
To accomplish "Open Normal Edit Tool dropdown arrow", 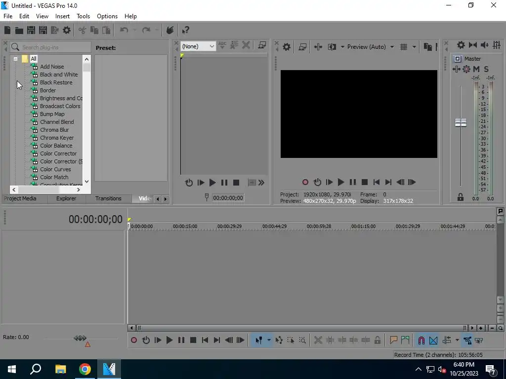I will pyautogui.click(x=269, y=341).
